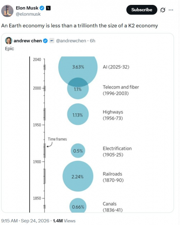Subscribe to Elon Musk
The image size is (180, 225).
coord(141,10)
